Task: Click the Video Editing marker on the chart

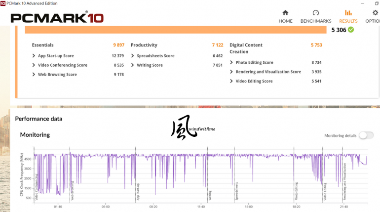Action: [x=325, y=191]
